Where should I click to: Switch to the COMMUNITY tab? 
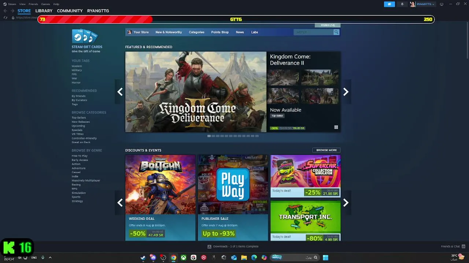point(70,11)
